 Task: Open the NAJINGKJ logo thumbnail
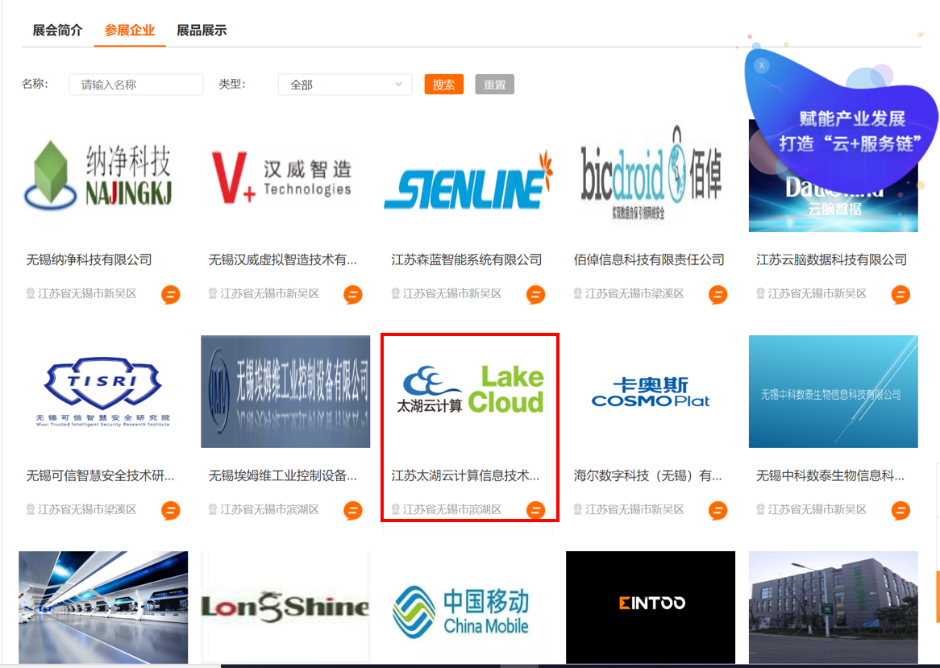tap(103, 176)
